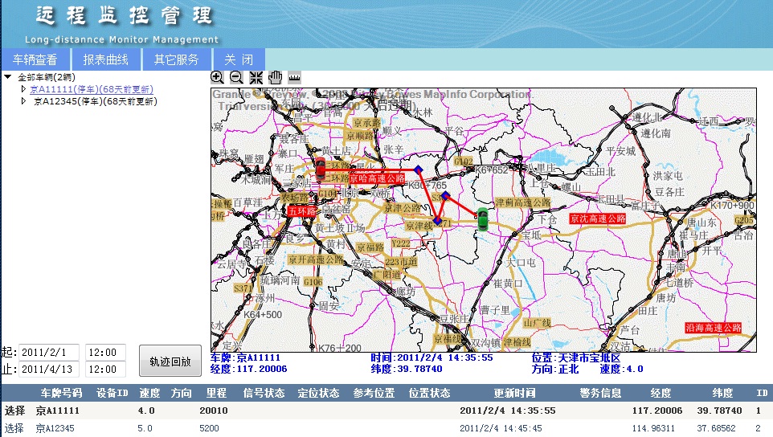The image size is (773, 437).
Task: Click the 全部车辆(2辆) tree label
Action: pyautogui.click(x=47, y=77)
